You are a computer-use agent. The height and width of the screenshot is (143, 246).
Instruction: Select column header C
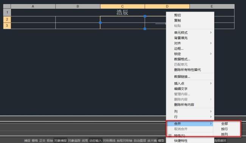click(x=122, y=6)
